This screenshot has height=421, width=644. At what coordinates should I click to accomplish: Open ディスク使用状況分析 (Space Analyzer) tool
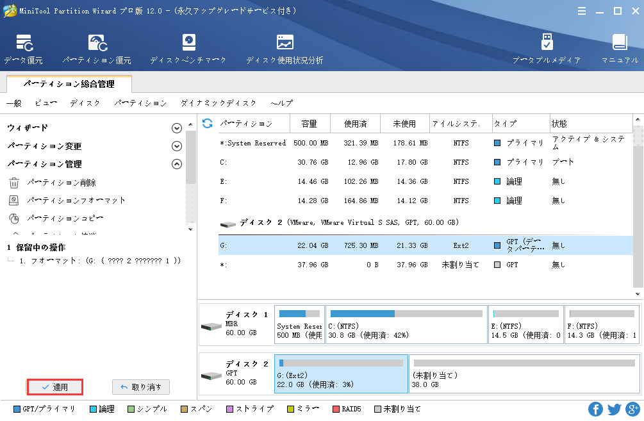point(285,49)
